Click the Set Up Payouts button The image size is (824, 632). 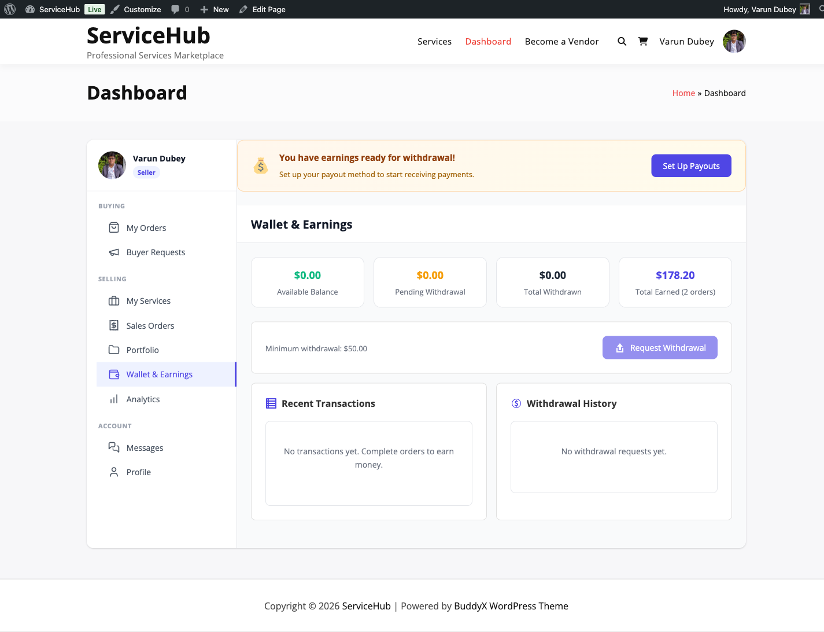[691, 166]
